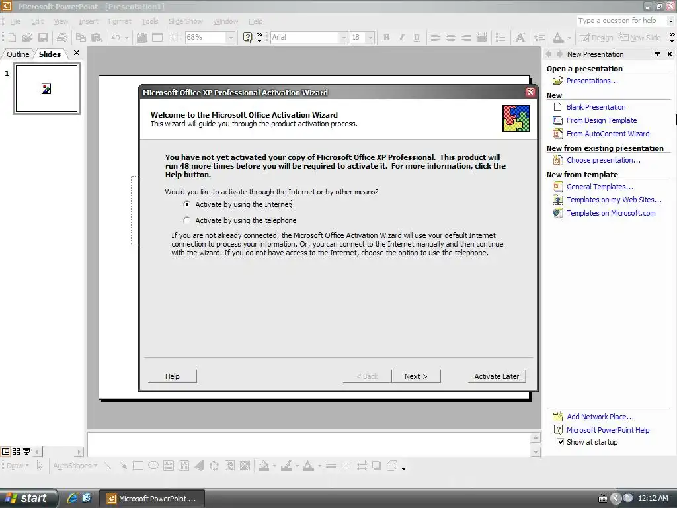Viewport: 677px width, 508px height.
Task: Switch to the Outline tab
Action: 18,54
